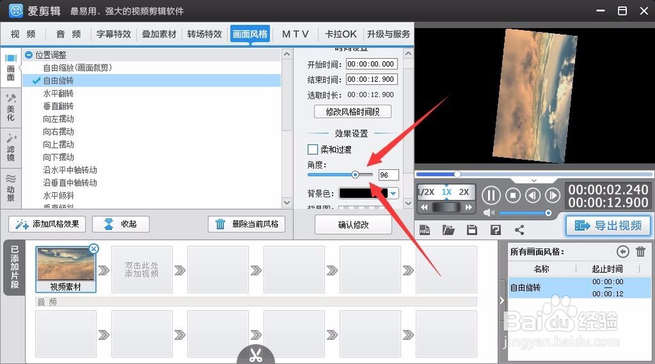Switch to the 转场特效 tab

point(204,34)
